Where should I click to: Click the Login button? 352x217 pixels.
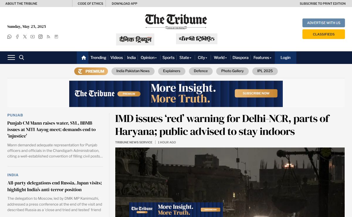pos(285,57)
